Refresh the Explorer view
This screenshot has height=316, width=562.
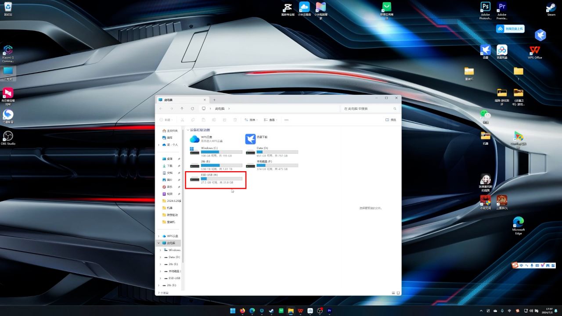192,108
